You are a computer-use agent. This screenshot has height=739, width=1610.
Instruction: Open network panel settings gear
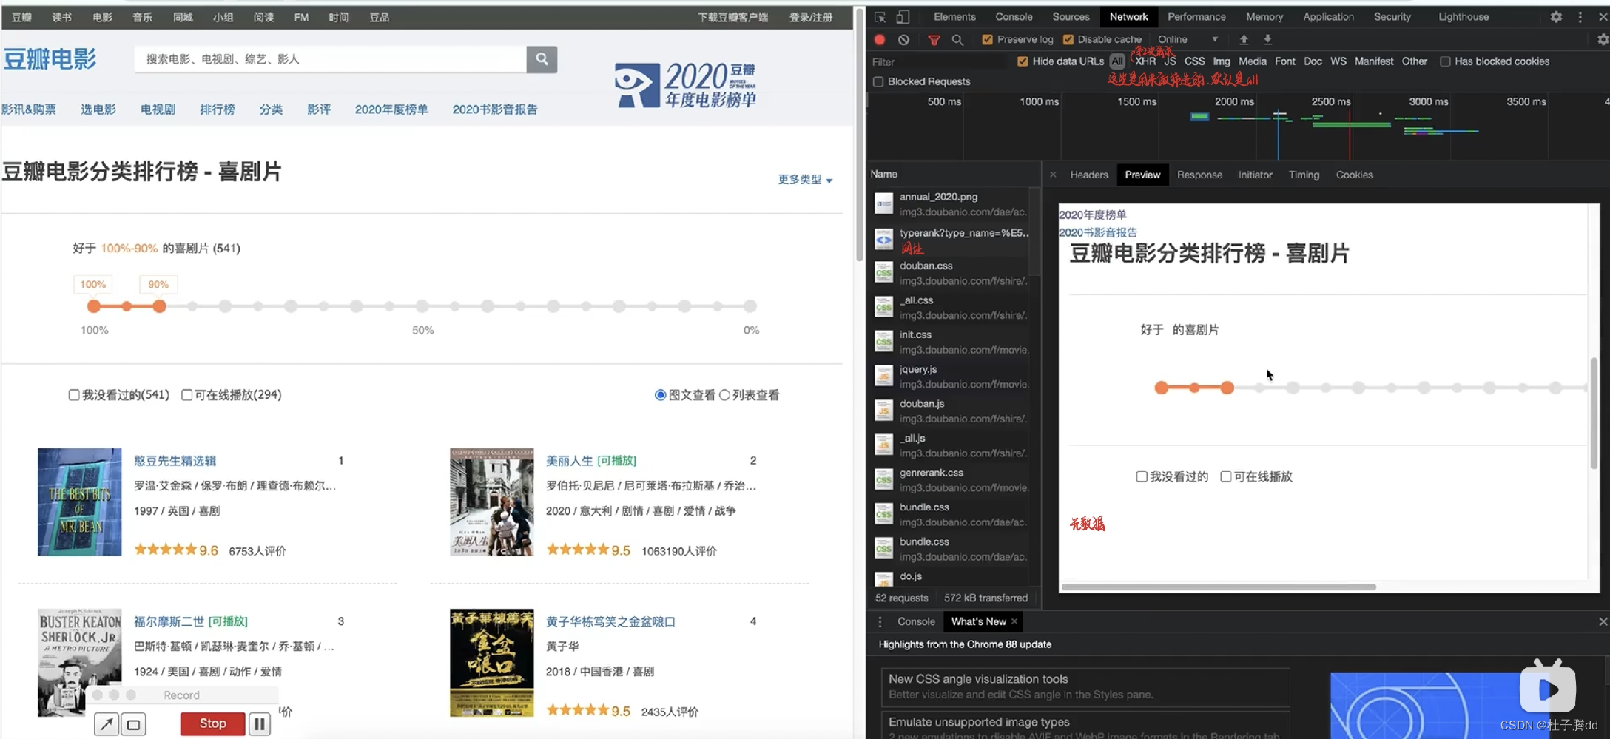pos(1602,40)
